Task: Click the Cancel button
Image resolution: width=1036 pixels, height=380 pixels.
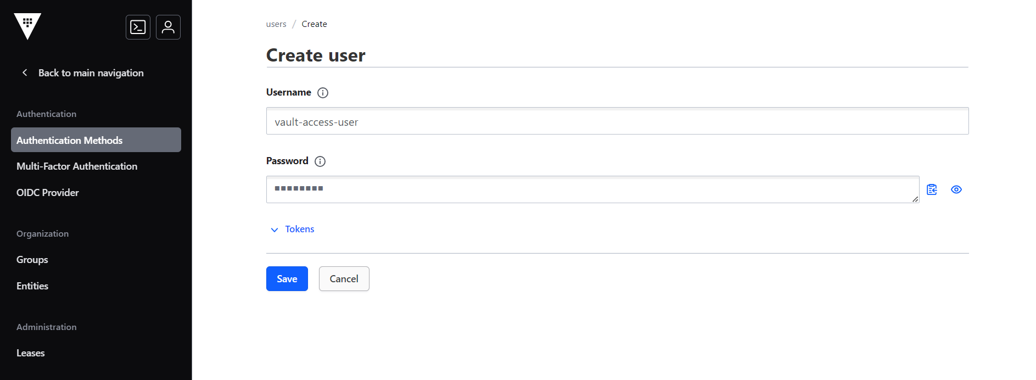Action: point(344,278)
